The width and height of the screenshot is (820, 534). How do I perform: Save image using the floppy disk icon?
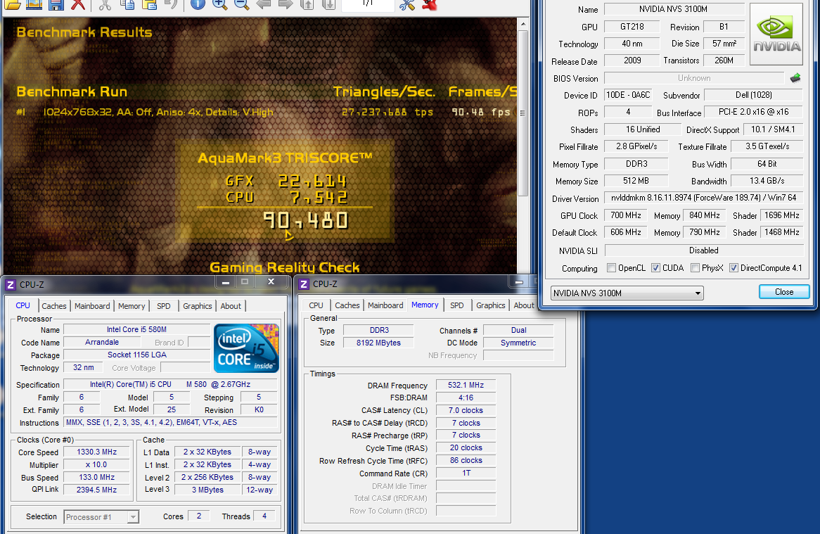[x=56, y=5]
